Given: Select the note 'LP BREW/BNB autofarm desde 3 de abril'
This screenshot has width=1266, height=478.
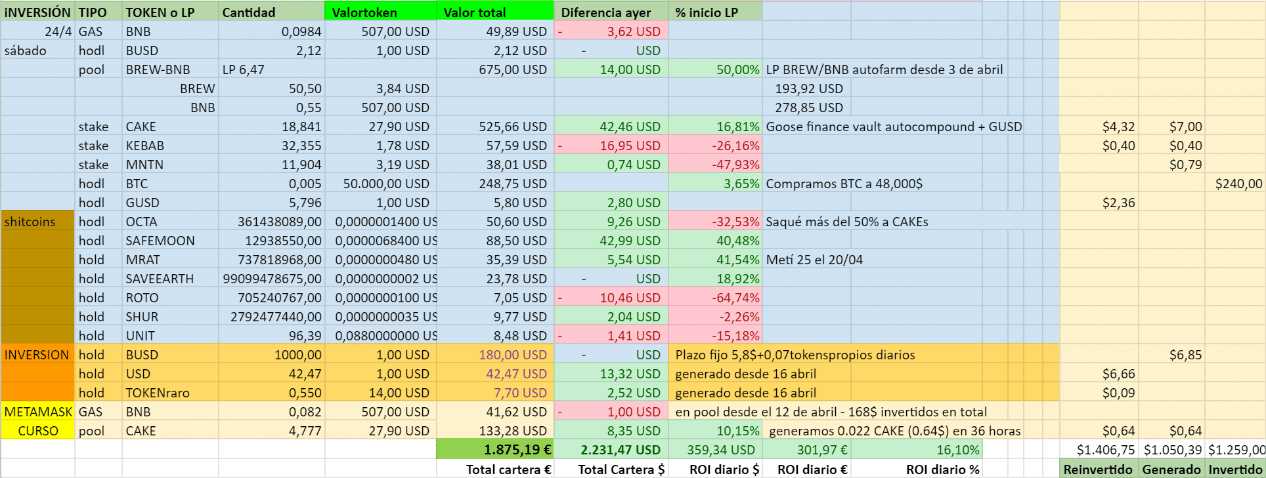Looking at the screenshot, I should pos(884,69).
